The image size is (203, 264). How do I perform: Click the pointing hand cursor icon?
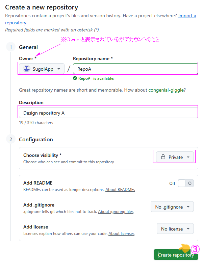184,248
